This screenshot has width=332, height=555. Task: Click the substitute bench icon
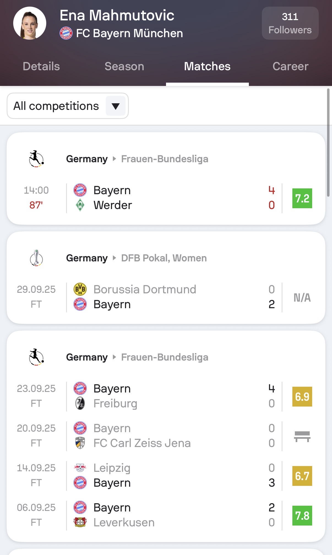[x=302, y=436]
